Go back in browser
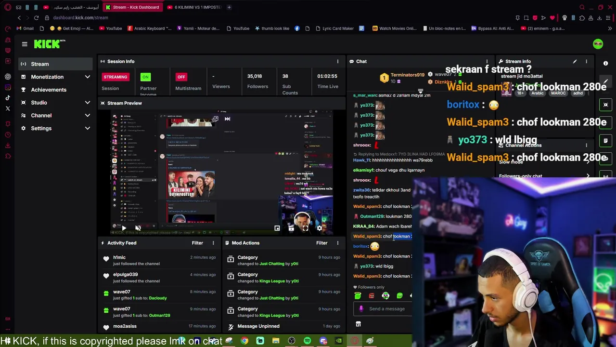The height and width of the screenshot is (347, 616). (x=19, y=18)
